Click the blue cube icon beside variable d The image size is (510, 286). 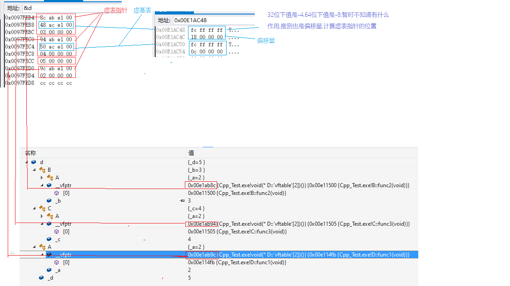34,162
